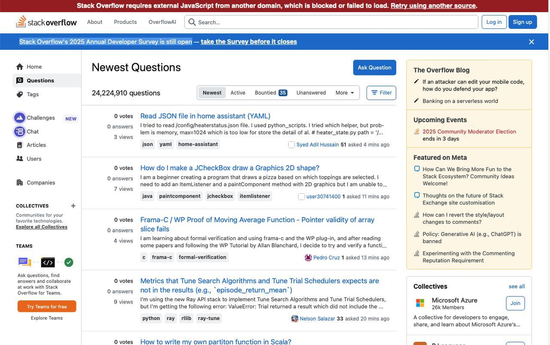Open Home from the sidebar

[x=47, y=67]
